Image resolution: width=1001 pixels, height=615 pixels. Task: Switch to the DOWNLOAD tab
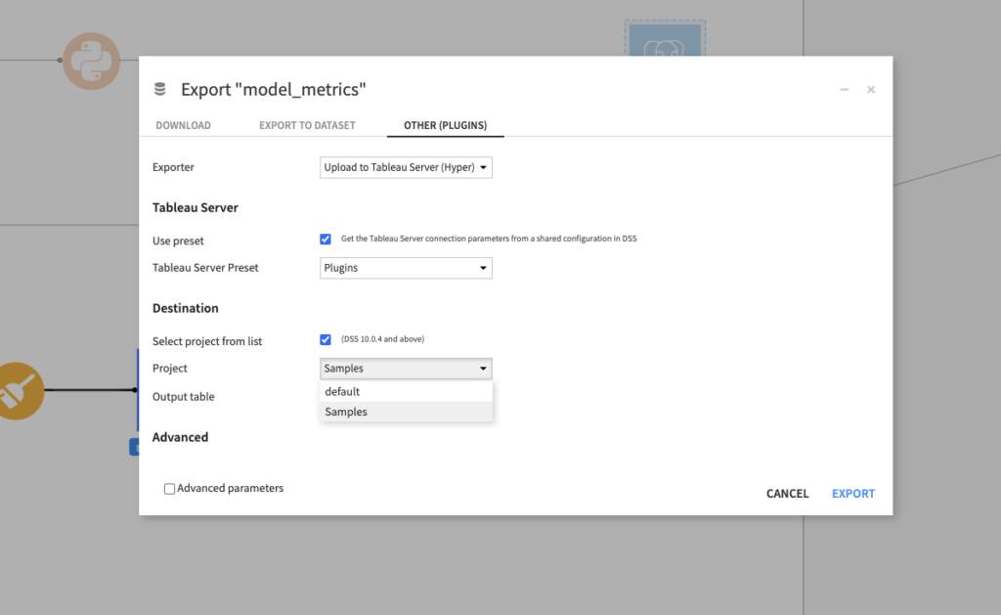pos(183,125)
